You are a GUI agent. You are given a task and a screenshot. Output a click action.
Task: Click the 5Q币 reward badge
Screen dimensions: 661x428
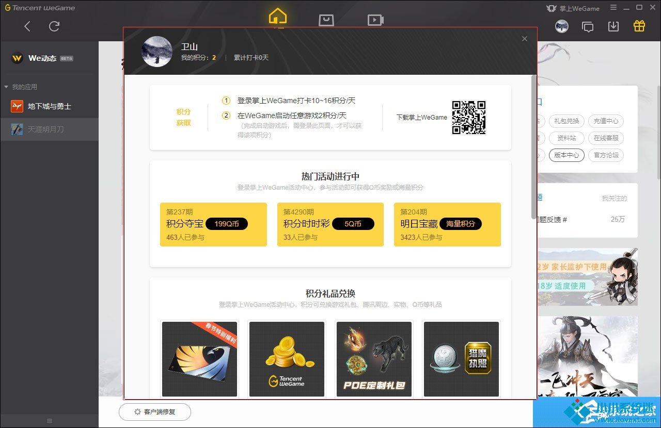[353, 224]
